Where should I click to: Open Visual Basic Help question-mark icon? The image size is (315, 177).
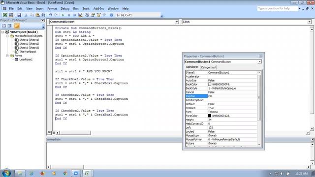(112, 15)
